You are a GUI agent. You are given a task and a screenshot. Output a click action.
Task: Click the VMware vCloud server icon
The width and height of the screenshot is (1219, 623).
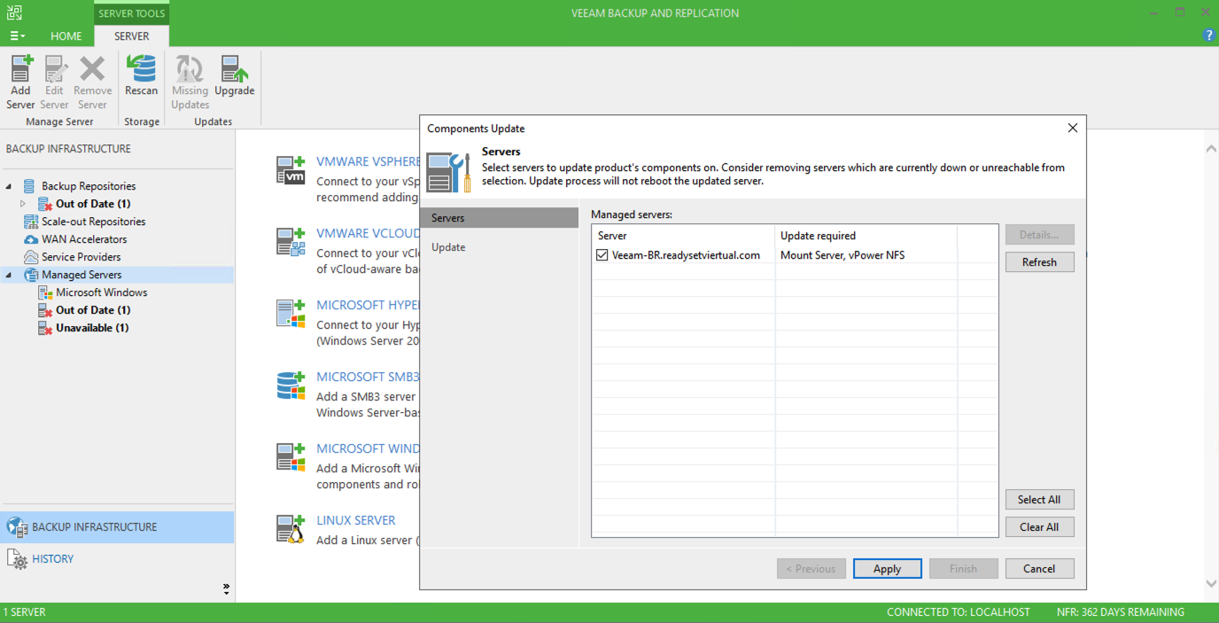click(291, 241)
